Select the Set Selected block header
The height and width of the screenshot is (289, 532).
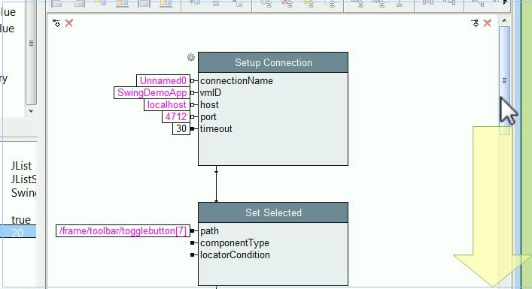(x=273, y=212)
